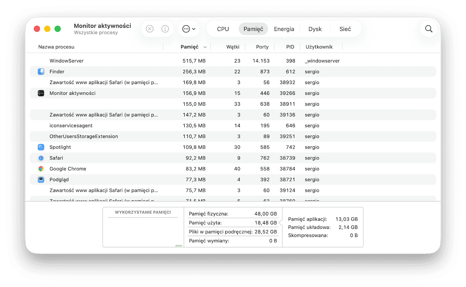This screenshot has height=287, width=466.
Task: Click the search magnifier icon
Action: tap(429, 29)
